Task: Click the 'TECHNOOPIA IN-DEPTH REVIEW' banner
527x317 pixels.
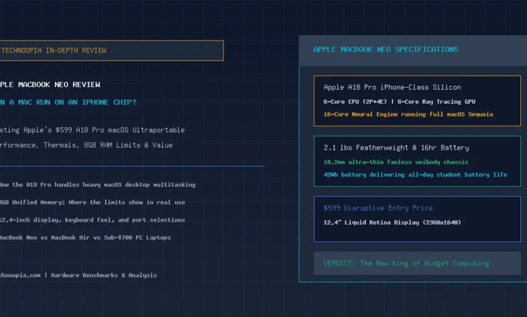Action: coord(111,51)
